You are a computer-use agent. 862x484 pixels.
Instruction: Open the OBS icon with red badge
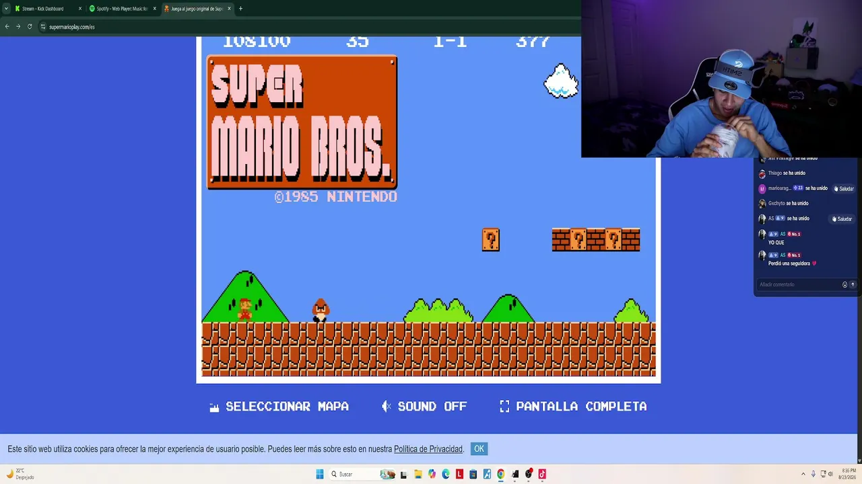point(529,474)
